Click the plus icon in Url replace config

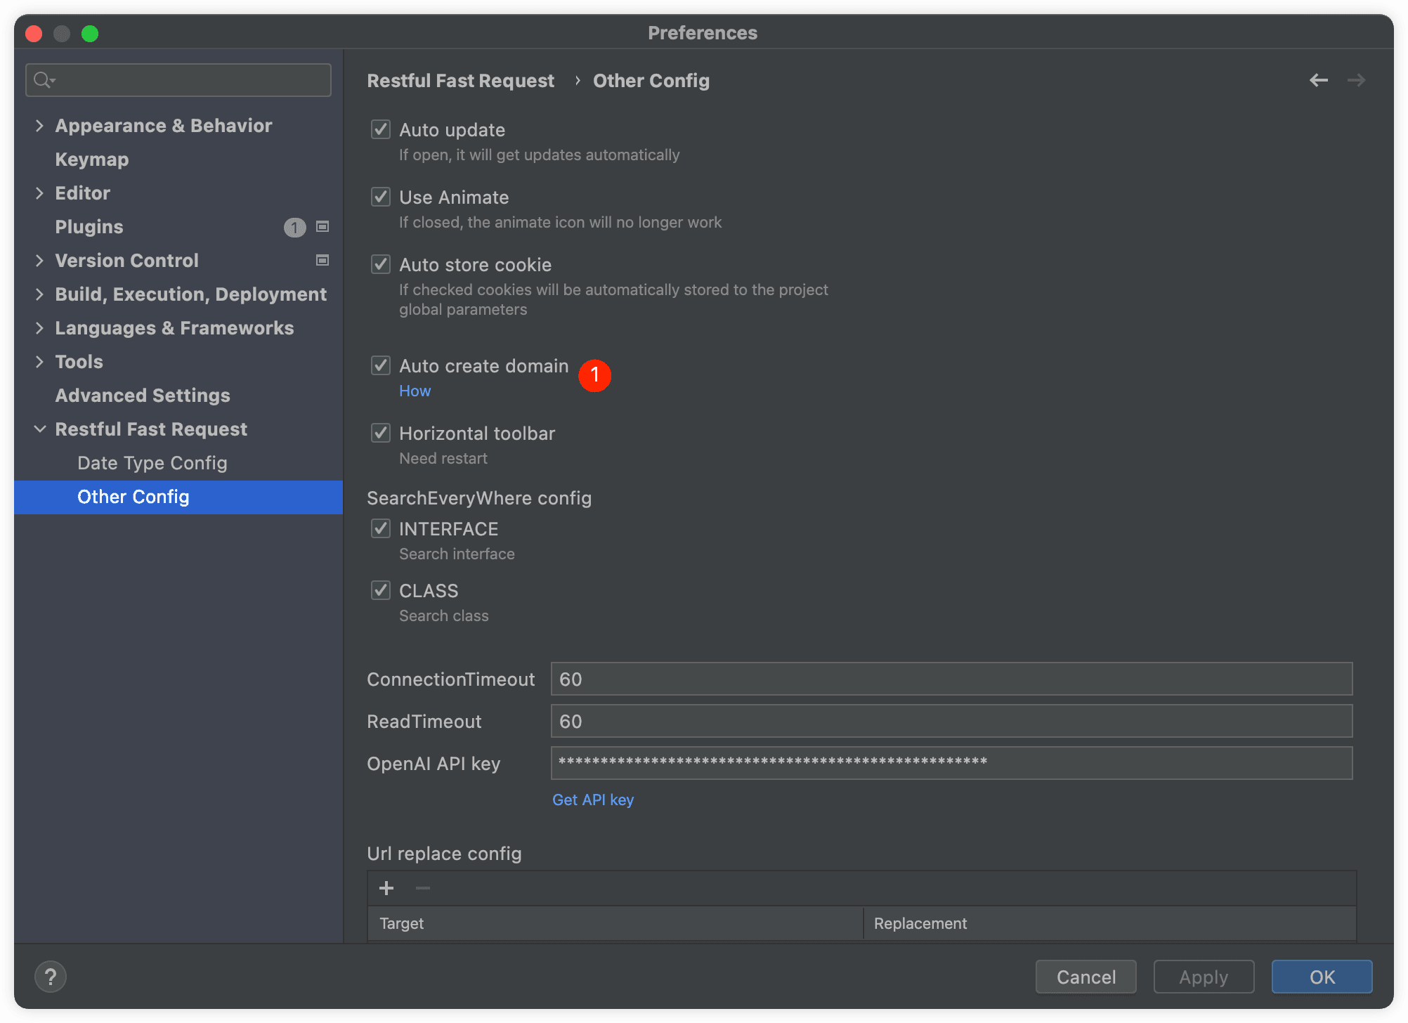pos(386,888)
